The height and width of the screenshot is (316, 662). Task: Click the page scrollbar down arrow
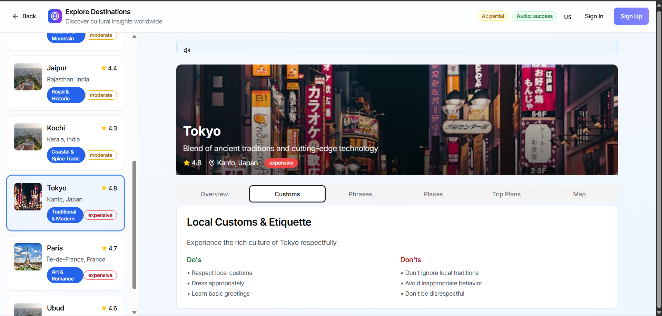pyautogui.click(x=659, y=313)
